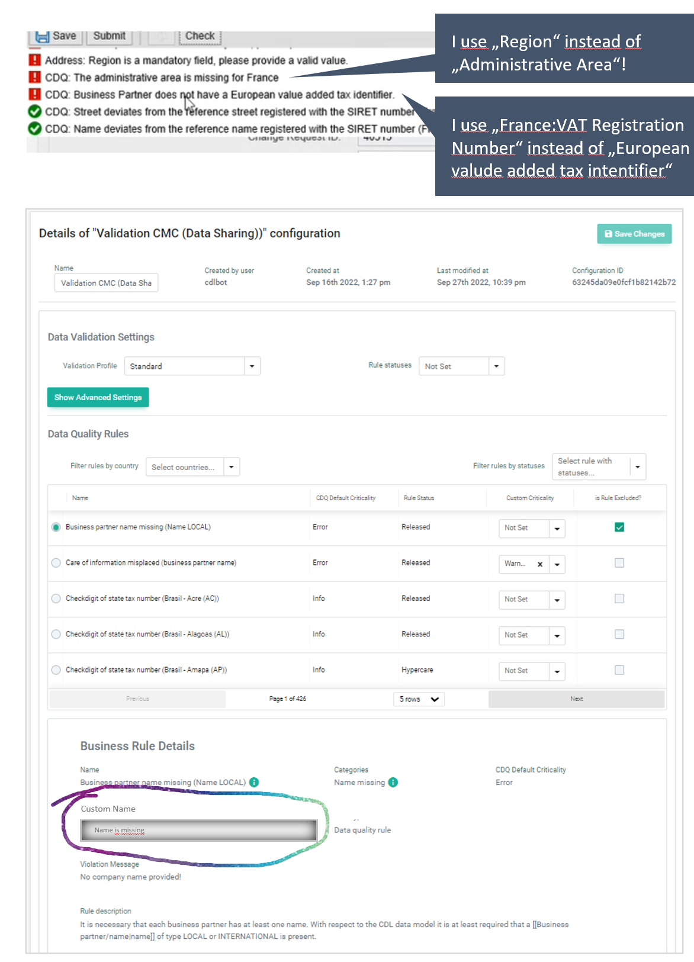
Task: Click the Save disk icon in toolbar
Action: [x=42, y=37]
